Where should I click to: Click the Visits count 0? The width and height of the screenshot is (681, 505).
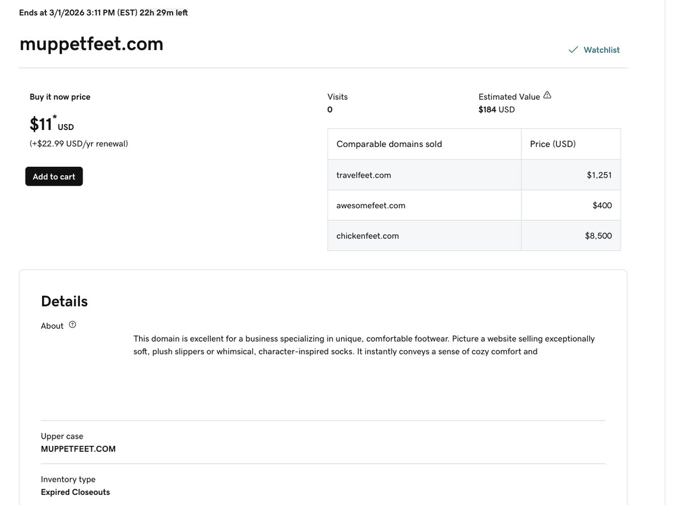point(330,110)
